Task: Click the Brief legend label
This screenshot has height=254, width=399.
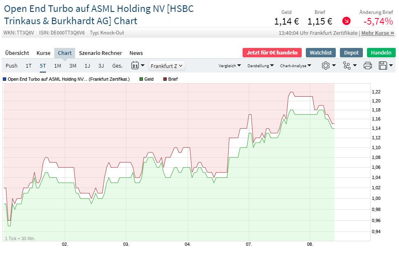Action: 173,79
